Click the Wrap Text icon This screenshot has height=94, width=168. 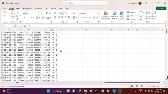(74, 13)
